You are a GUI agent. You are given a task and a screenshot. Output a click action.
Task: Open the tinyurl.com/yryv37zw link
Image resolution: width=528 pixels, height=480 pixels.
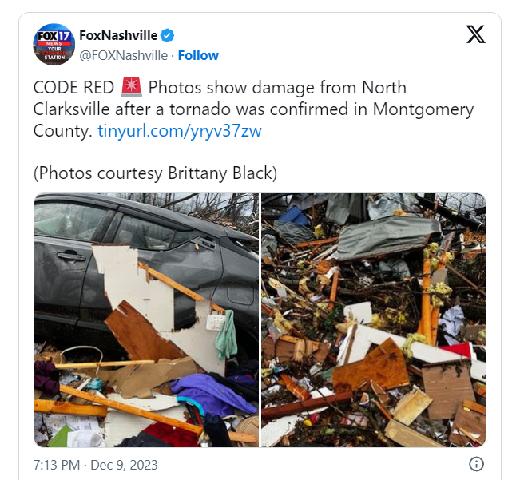(x=180, y=131)
